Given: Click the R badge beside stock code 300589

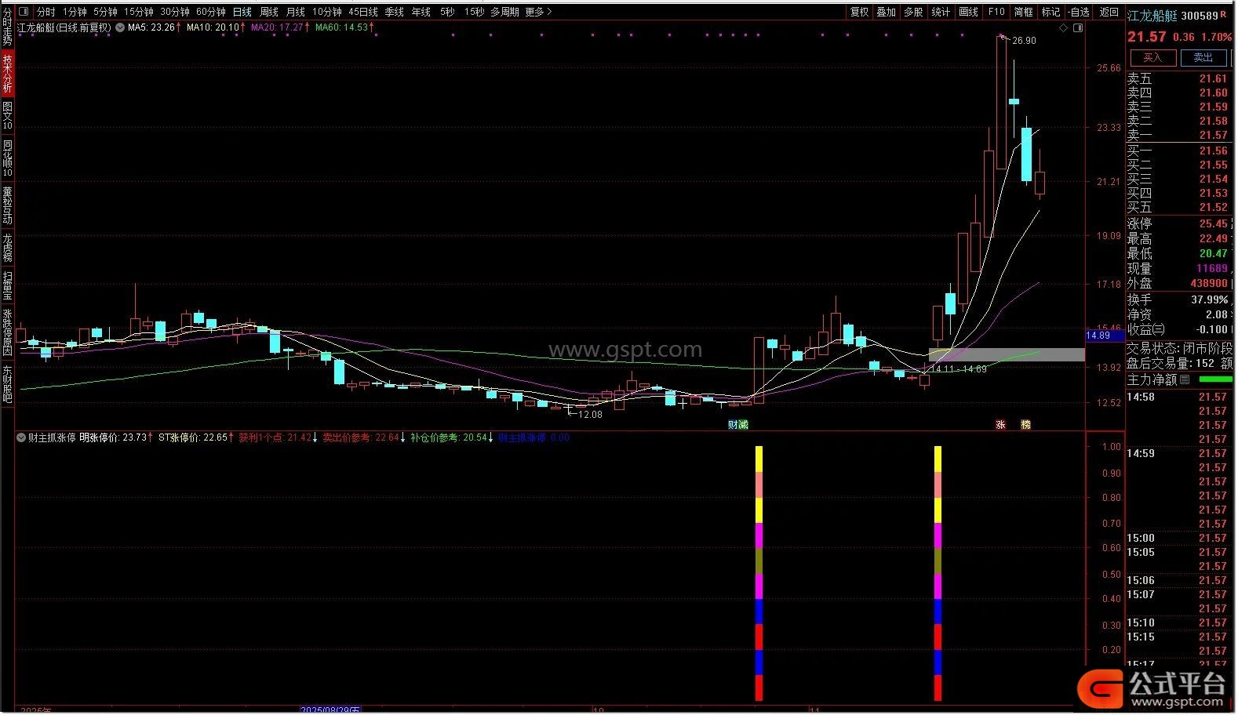Looking at the screenshot, I should [1224, 14].
